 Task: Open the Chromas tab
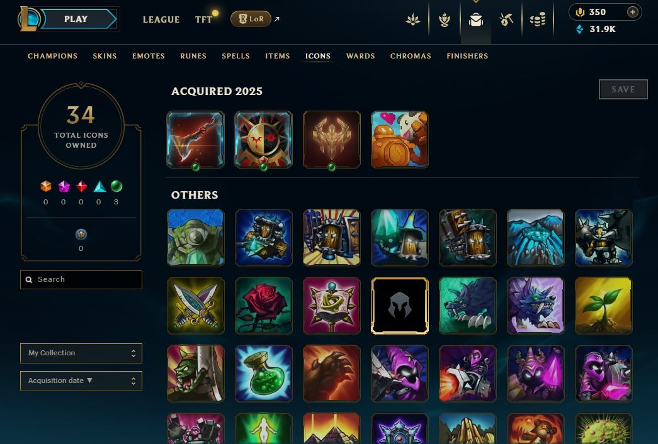coord(411,56)
